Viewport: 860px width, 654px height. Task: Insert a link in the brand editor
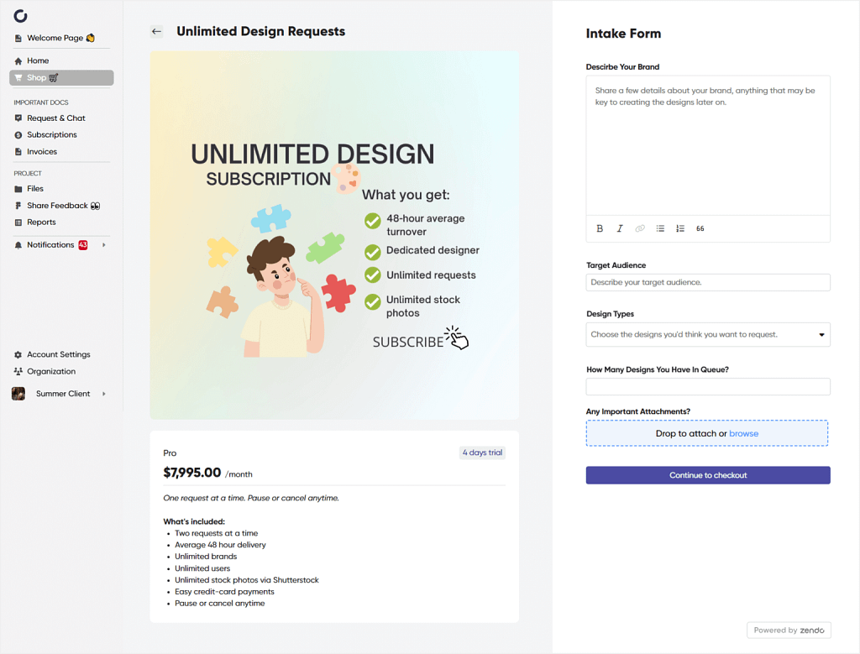[639, 228]
